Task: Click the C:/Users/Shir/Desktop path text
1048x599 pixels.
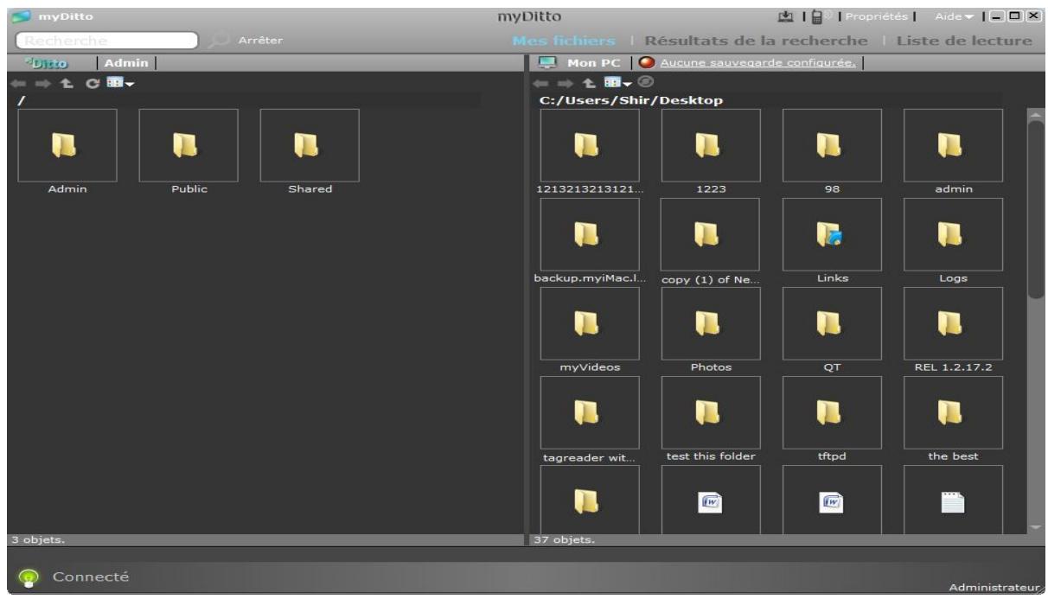Action: [631, 100]
